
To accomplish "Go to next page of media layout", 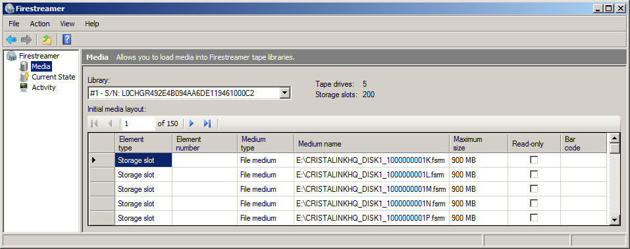I will click(192, 124).
